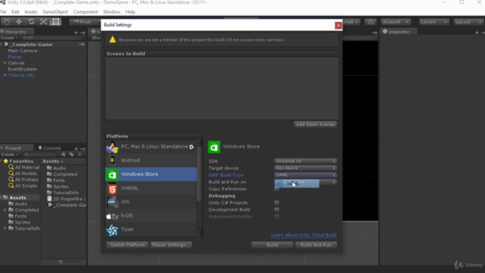Image resolution: width=485 pixels, height=273 pixels.
Task: Click the Project panel search field
Action: coord(40,154)
